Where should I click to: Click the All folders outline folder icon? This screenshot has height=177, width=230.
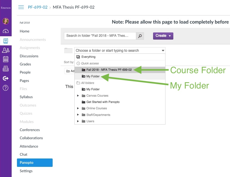click(78, 83)
